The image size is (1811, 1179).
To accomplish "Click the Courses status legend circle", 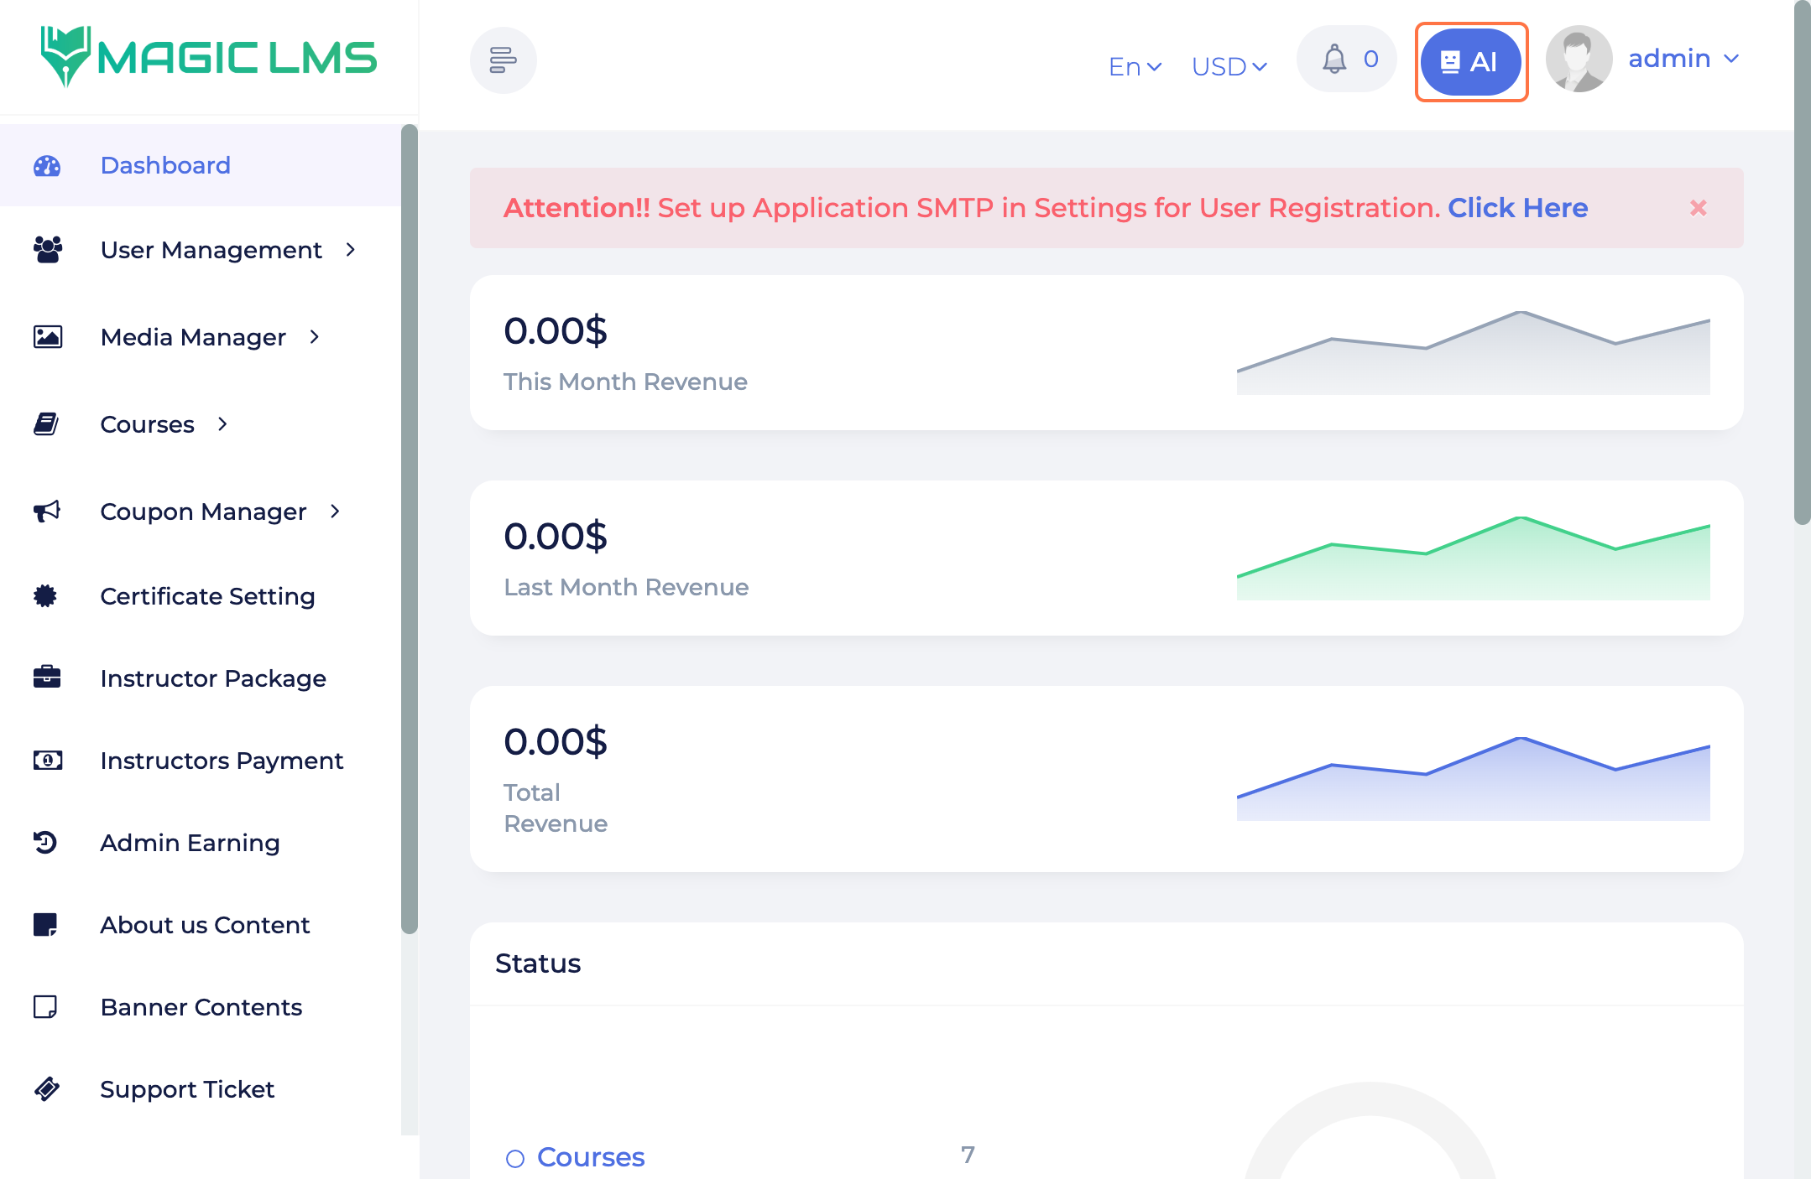I will (x=515, y=1159).
